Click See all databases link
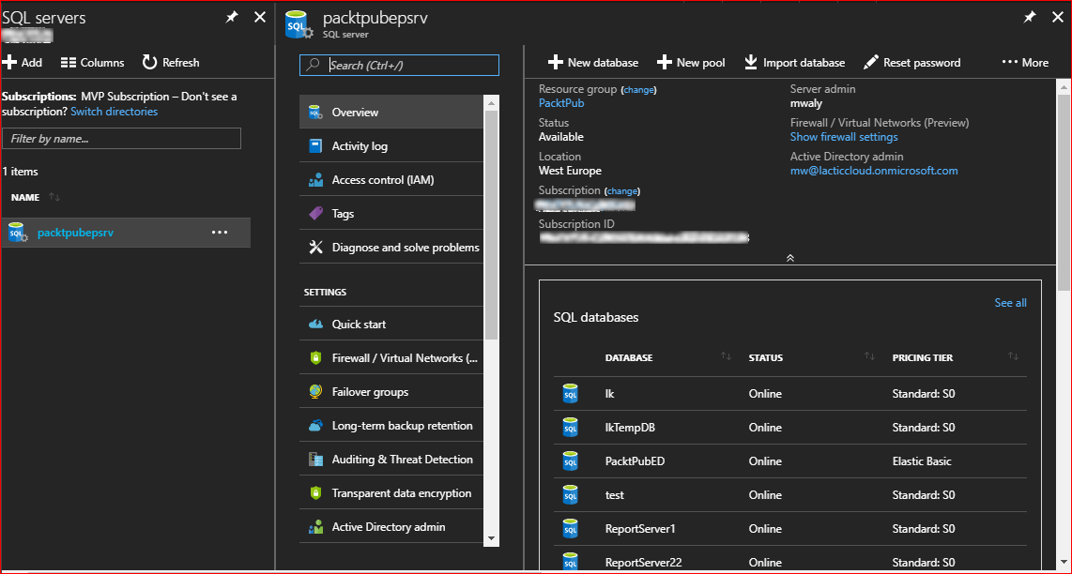1072x574 pixels. 1010,303
